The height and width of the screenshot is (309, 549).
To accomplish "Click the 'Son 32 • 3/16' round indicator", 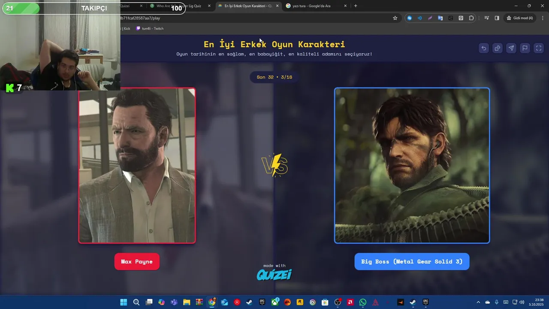I will [274, 77].
